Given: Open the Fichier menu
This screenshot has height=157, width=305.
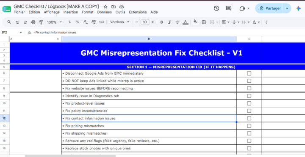Looking at the screenshot, I should click(x=19, y=12).
